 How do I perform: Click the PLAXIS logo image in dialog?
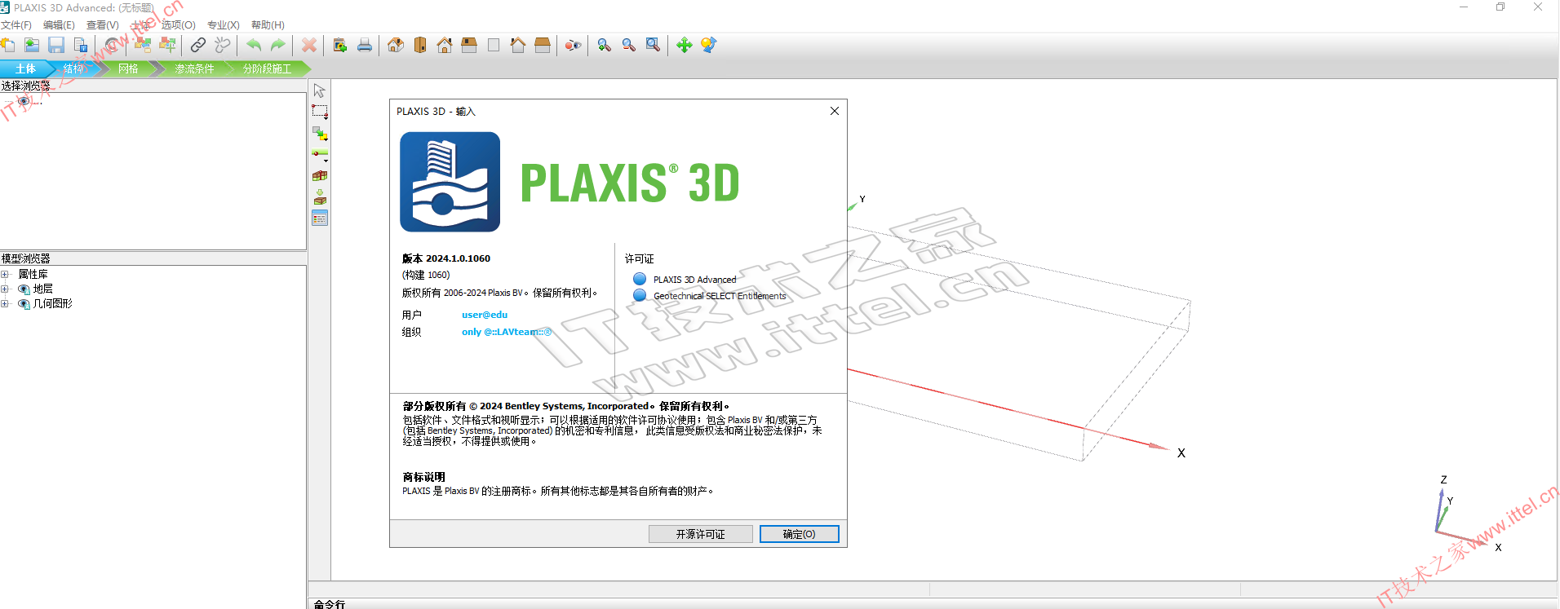[x=450, y=182]
